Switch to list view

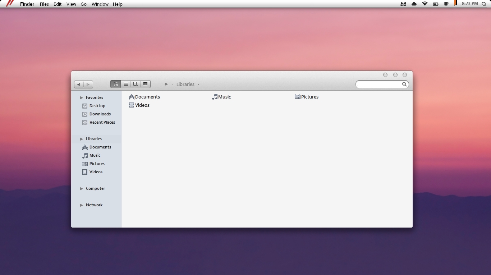click(x=126, y=84)
